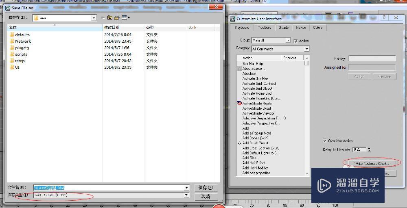Click the Shortcut column header
Viewport: 407px width, 208px height.
click(x=293, y=58)
